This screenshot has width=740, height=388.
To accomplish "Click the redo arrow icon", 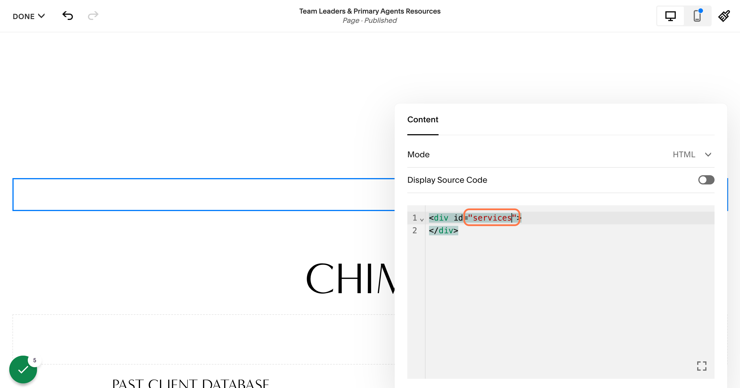I will click(93, 16).
